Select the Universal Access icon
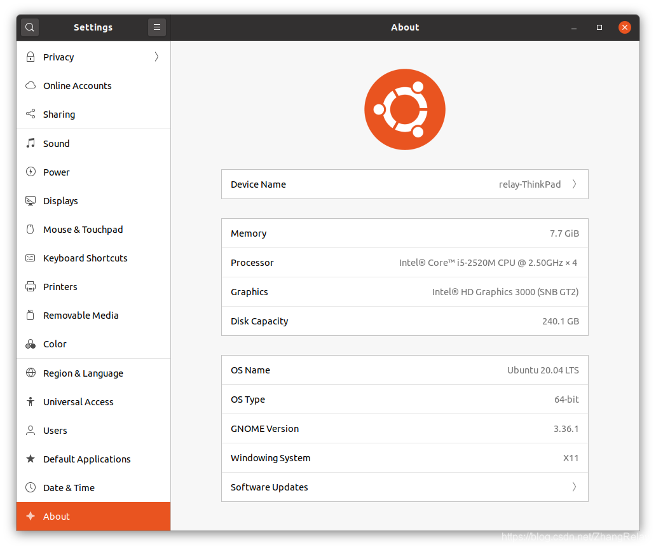Image resolution: width=656 pixels, height=549 pixels. pos(30,401)
